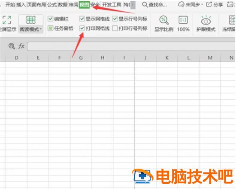
Task: Expand the ribbon tabs overflow arrow
Action: tap(133, 5)
